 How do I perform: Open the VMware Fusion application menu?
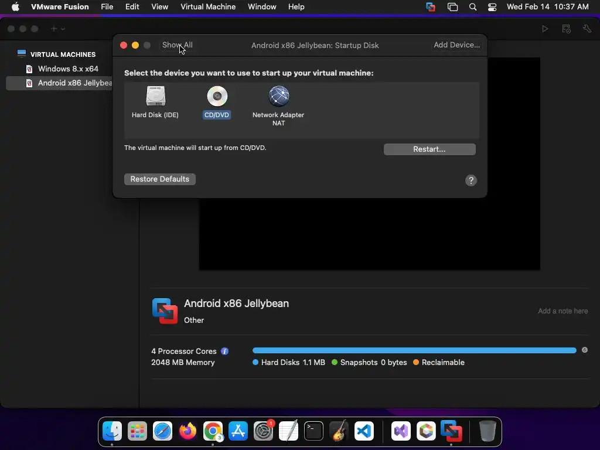pyautogui.click(x=60, y=6)
